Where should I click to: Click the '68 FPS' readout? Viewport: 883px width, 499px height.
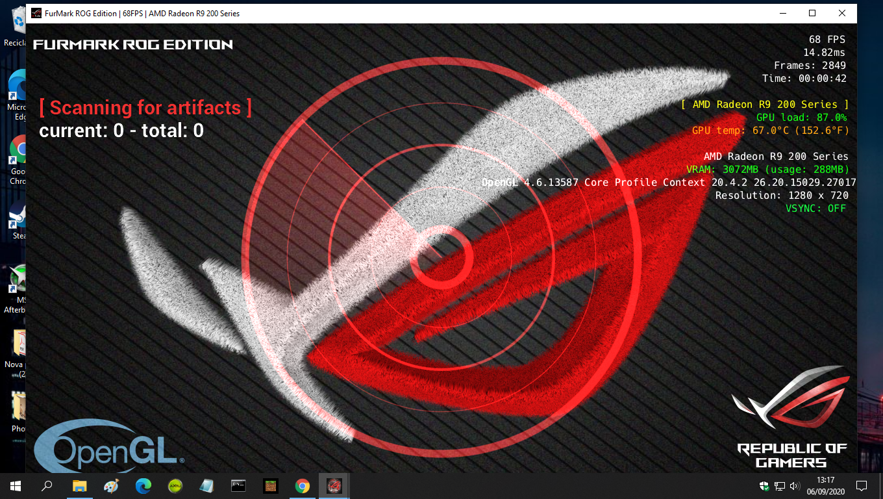tap(827, 40)
